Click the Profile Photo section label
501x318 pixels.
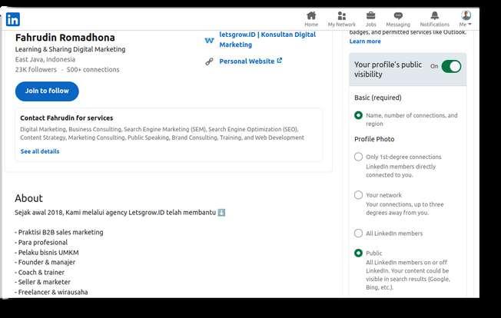[374, 139]
